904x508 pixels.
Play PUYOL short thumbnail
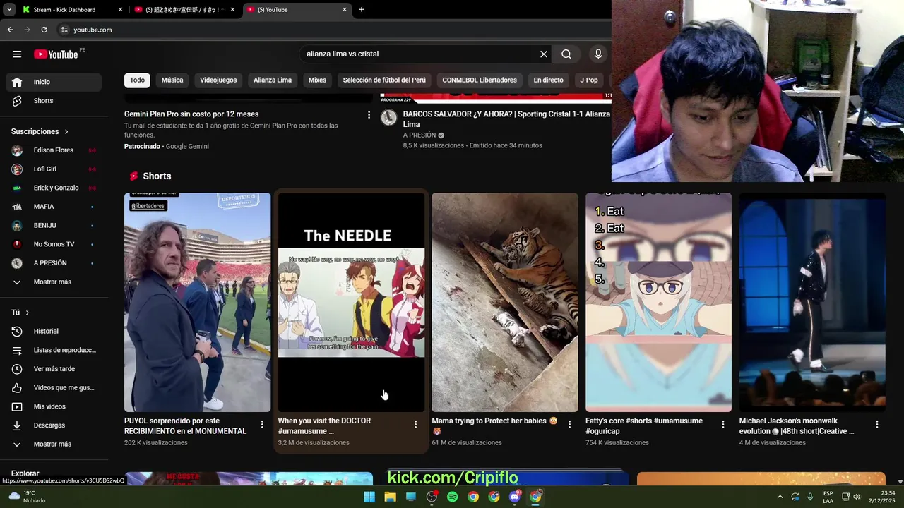click(197, 302)
